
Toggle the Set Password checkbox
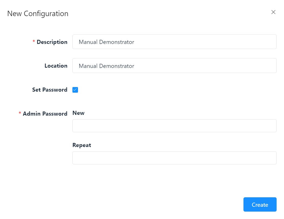click(x=75, y=90)
